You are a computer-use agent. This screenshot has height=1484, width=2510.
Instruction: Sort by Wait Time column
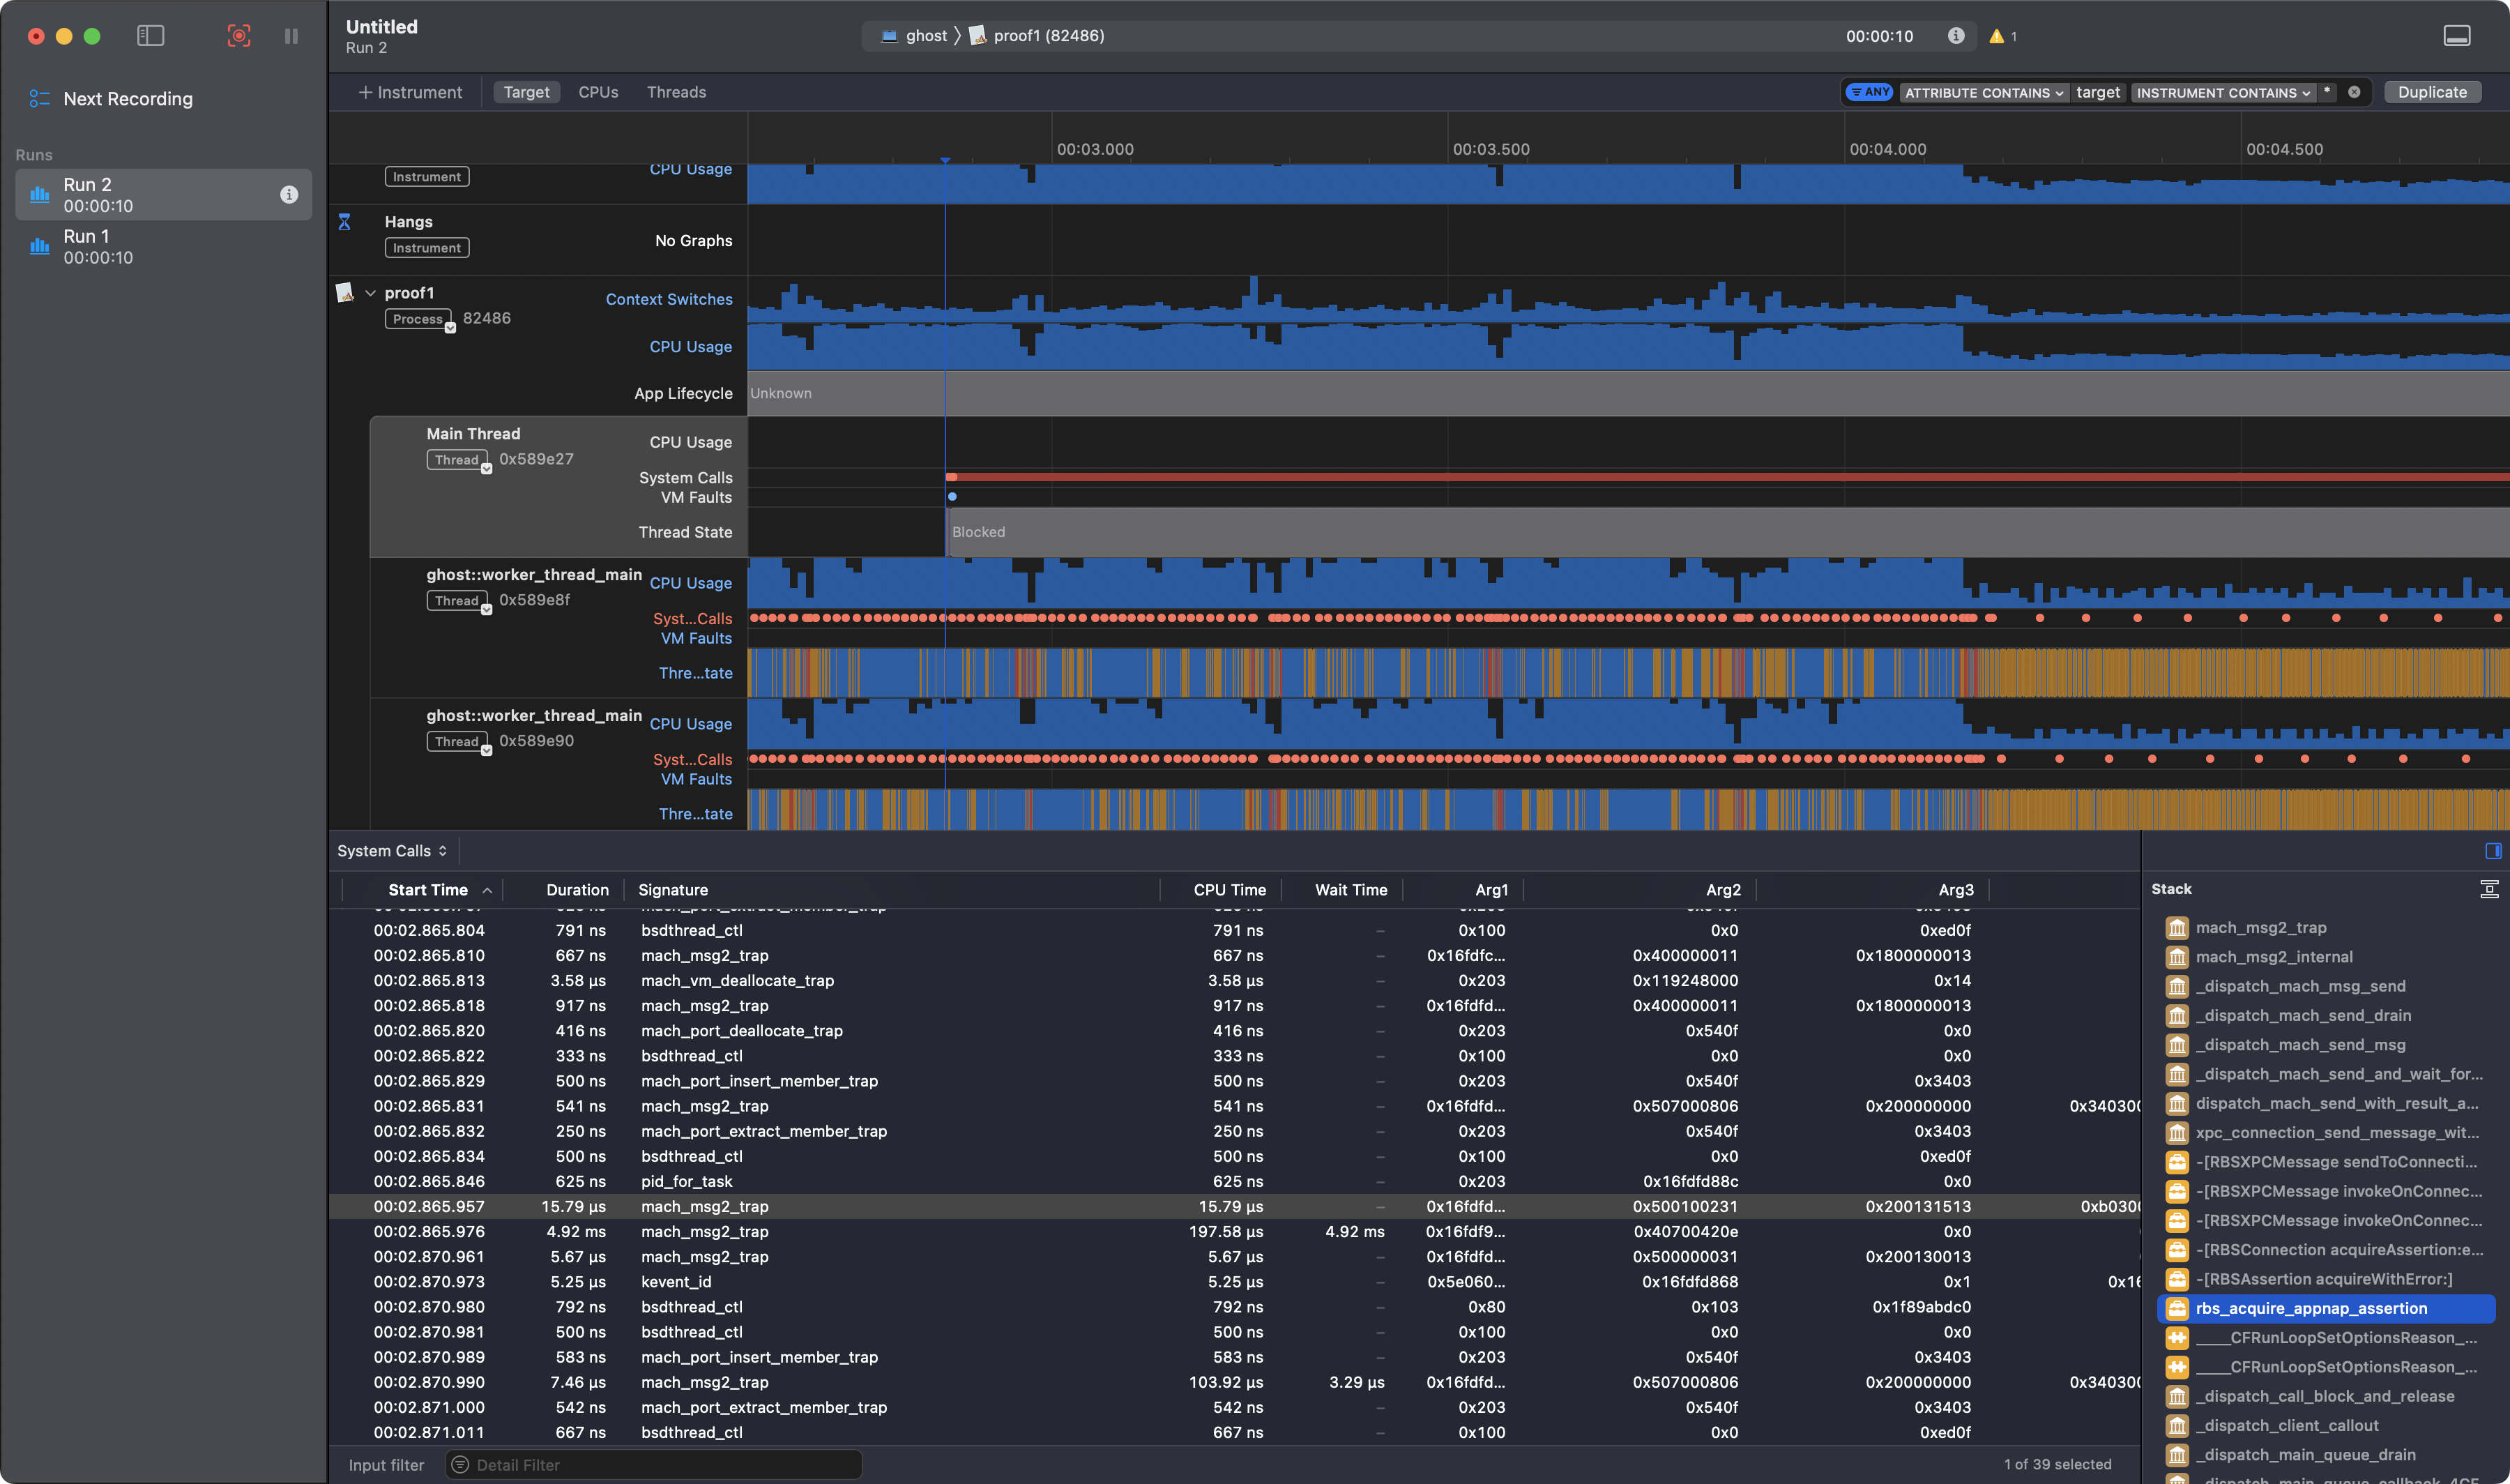click(1351, 890)
